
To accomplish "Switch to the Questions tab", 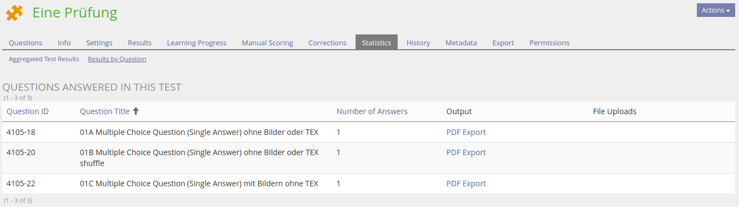I will pyautogui.click(x=26, y=43).
